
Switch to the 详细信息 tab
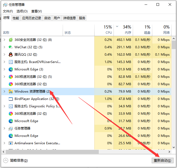[x=70, y=18]
